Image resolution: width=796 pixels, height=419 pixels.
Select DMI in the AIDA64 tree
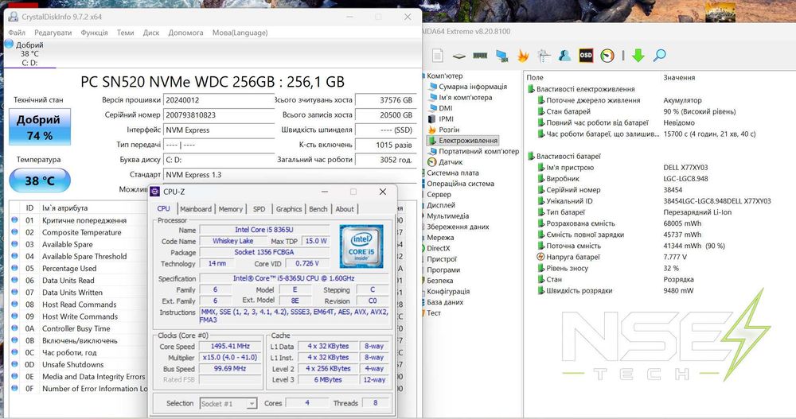446,108
